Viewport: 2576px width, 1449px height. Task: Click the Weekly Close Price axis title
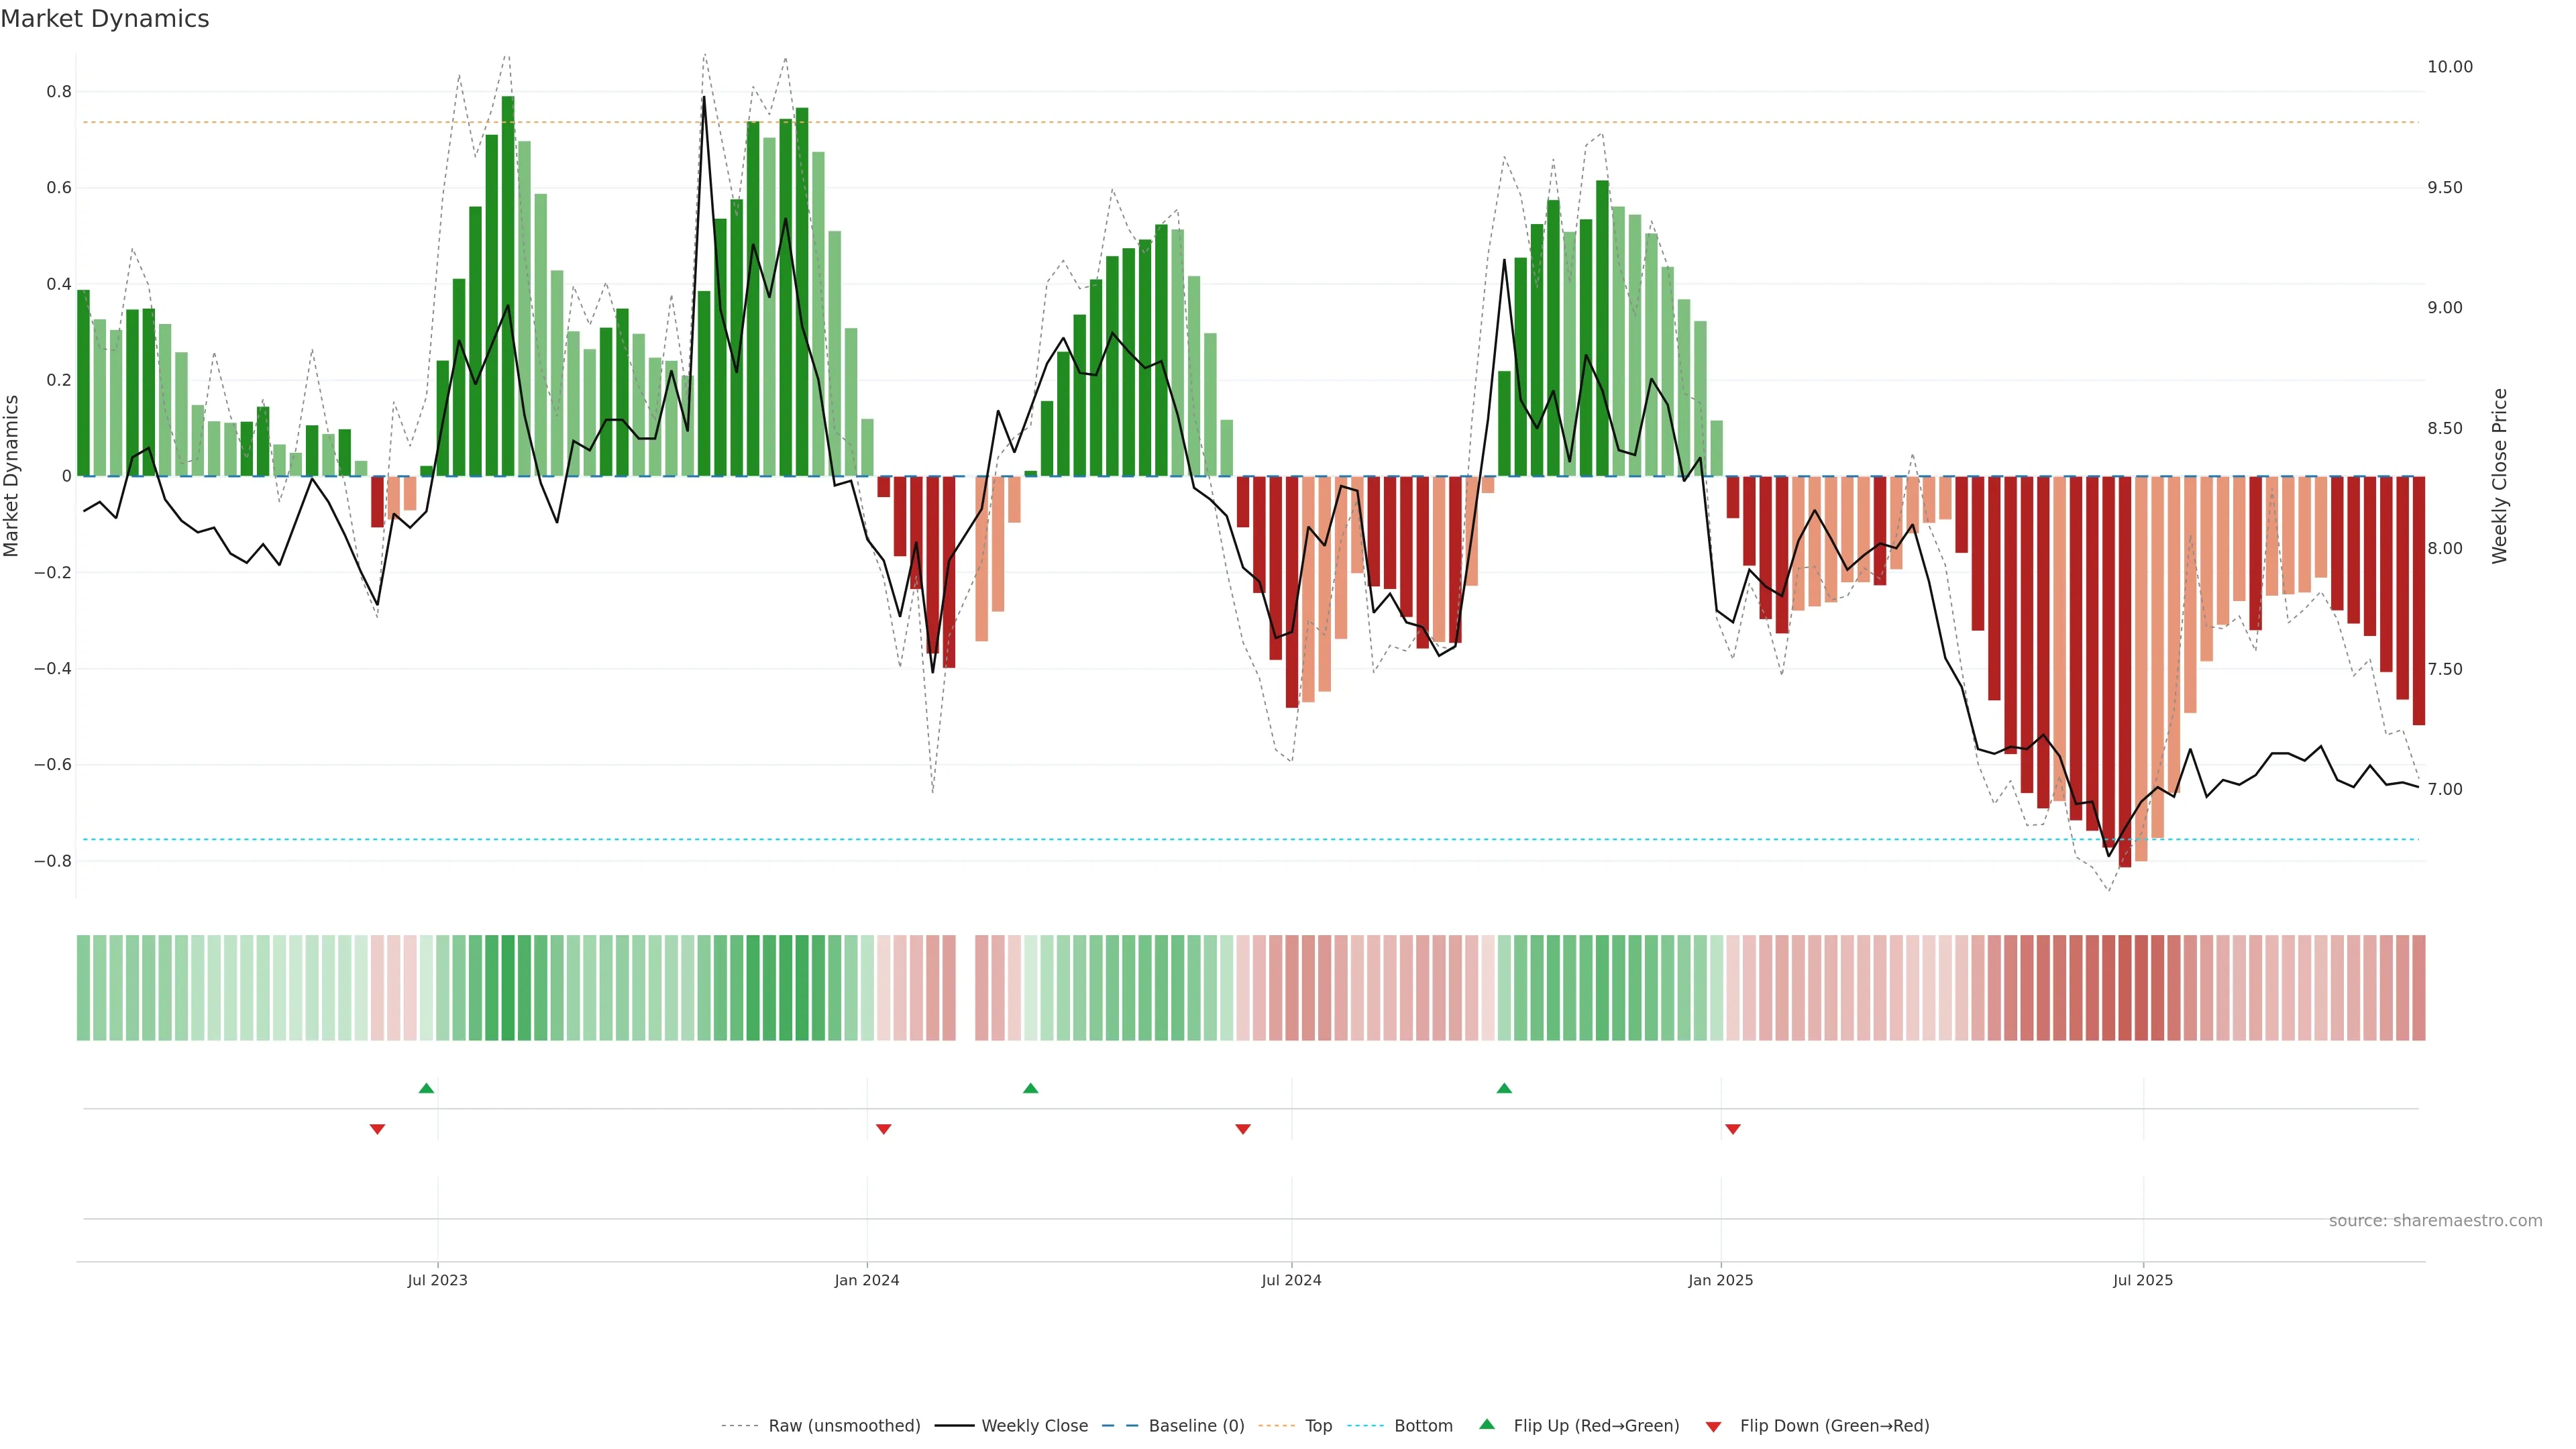(x=2500, y=476)
